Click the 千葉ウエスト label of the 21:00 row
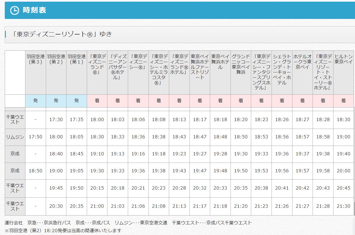 tap(15, 206)
